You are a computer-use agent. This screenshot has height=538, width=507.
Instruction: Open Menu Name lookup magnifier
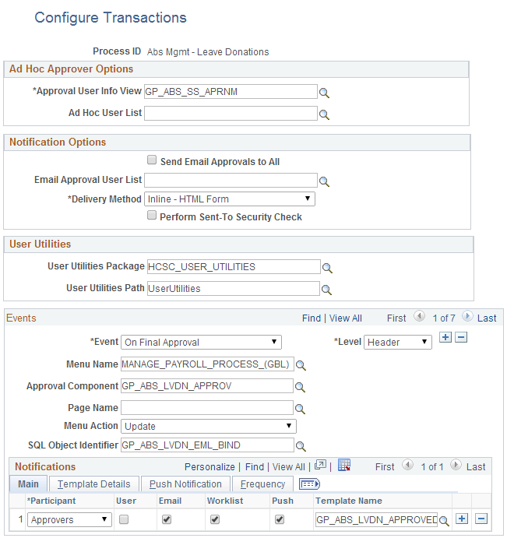pyautogui.click(x=301, y=365)
